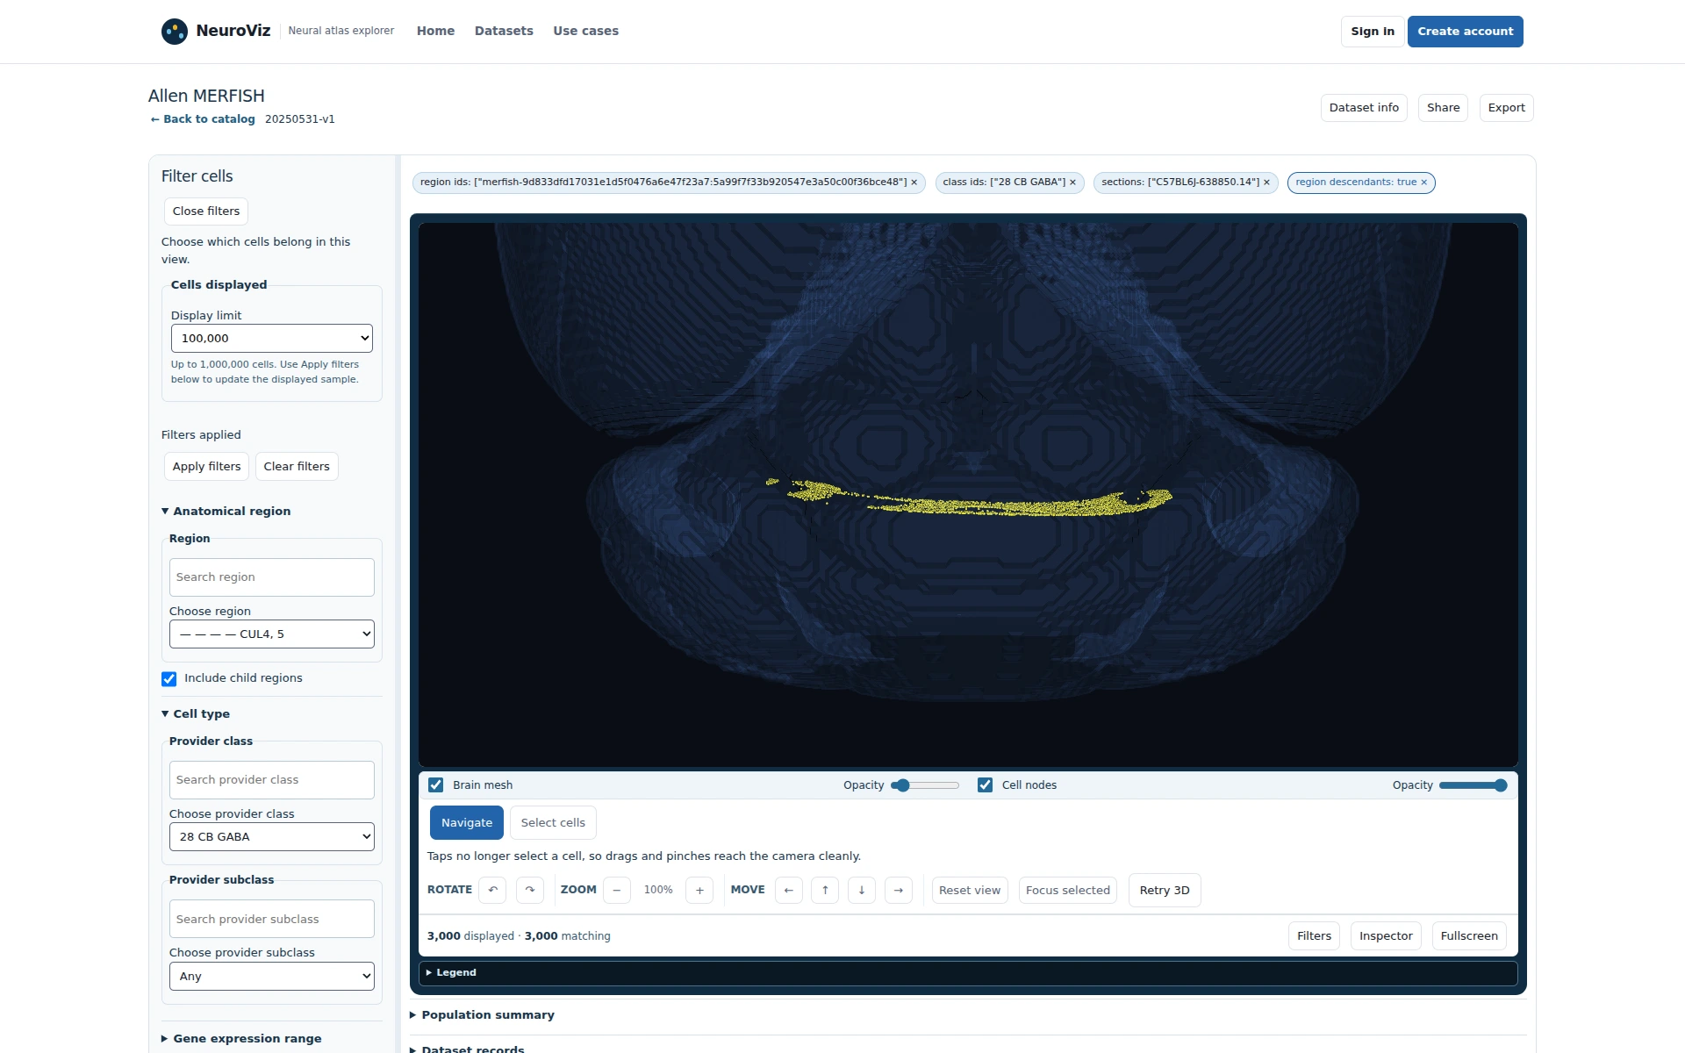Screen dimensions: 1685x1053
Task: Open the Display limit dropdown
Action: click(272, 339)
